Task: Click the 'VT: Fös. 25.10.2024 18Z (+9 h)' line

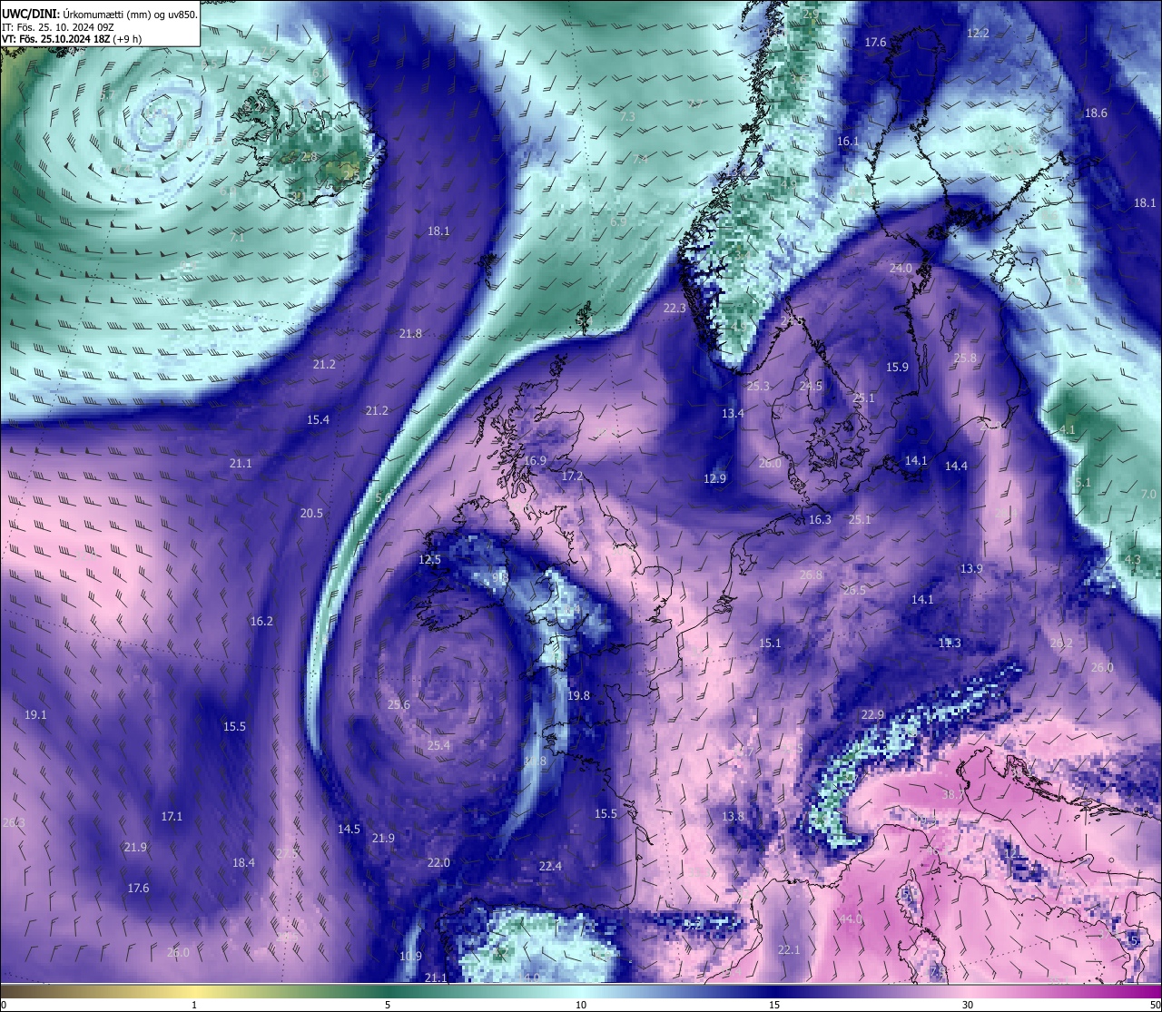Action: coord(72,39)
